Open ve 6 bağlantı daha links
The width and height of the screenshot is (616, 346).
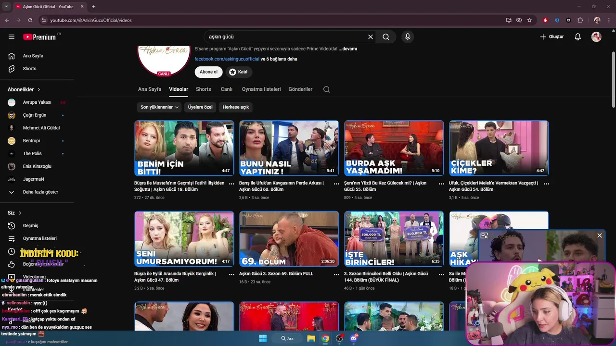279,59
